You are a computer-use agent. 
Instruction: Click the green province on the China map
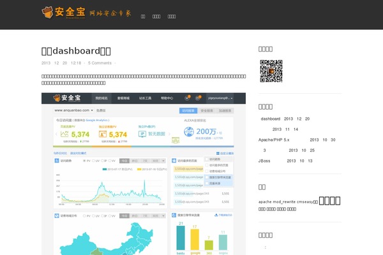coord(97,252)
